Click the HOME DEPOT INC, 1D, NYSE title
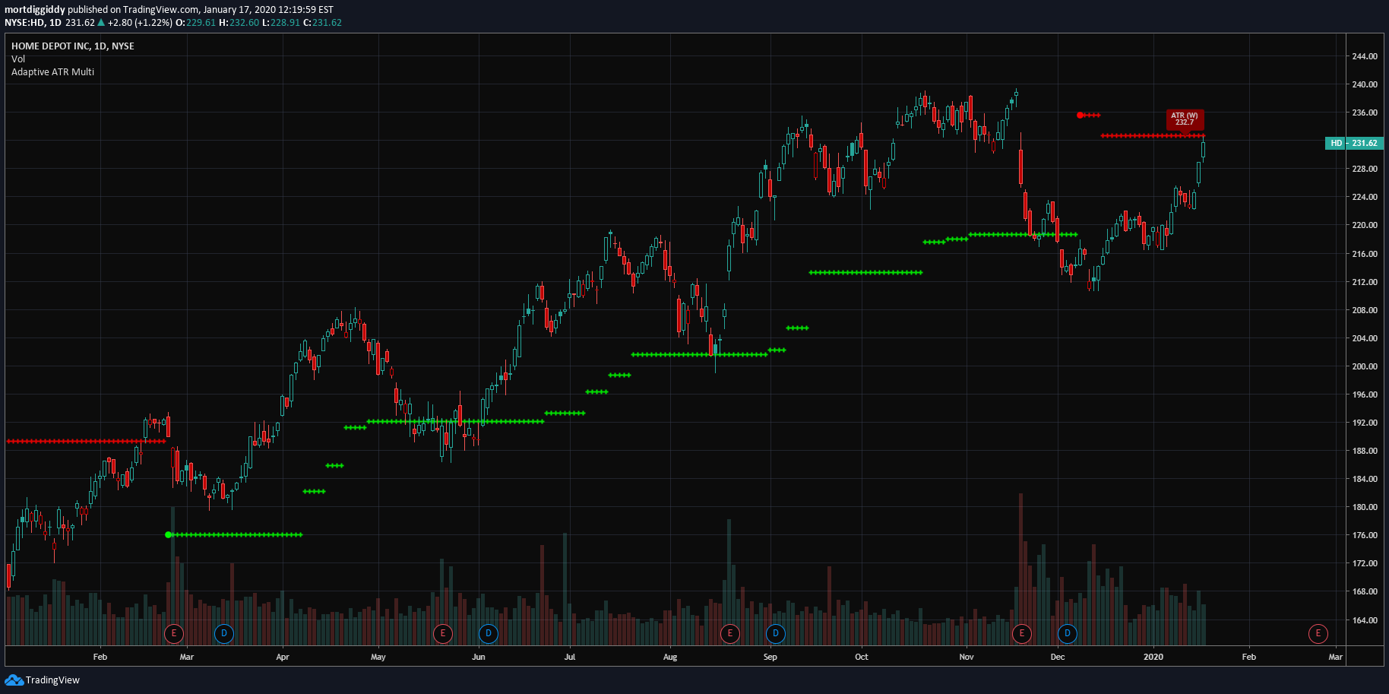The width and height of the screenshot is (1389, 694). (73, 46)
